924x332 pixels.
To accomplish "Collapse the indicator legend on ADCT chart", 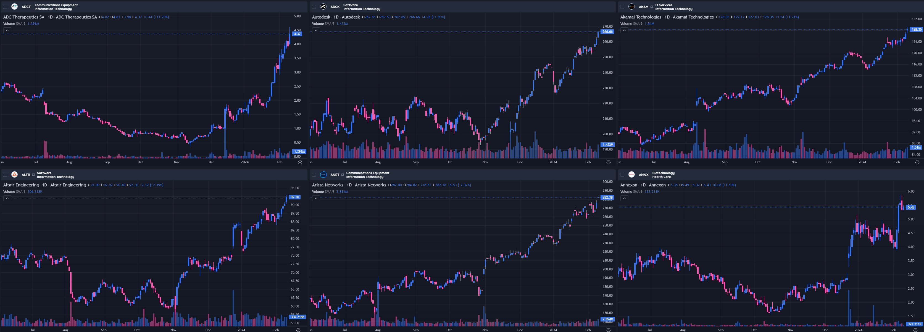I will 7,30.
